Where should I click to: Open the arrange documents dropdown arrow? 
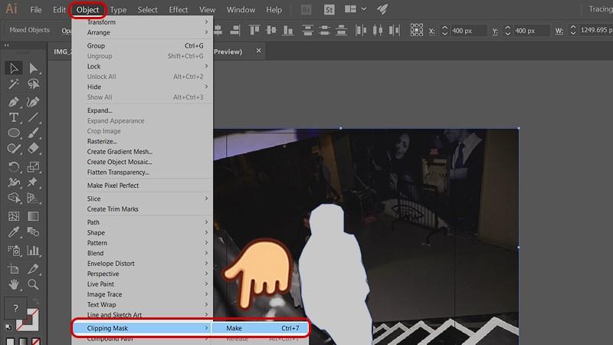tap(364, 9)
